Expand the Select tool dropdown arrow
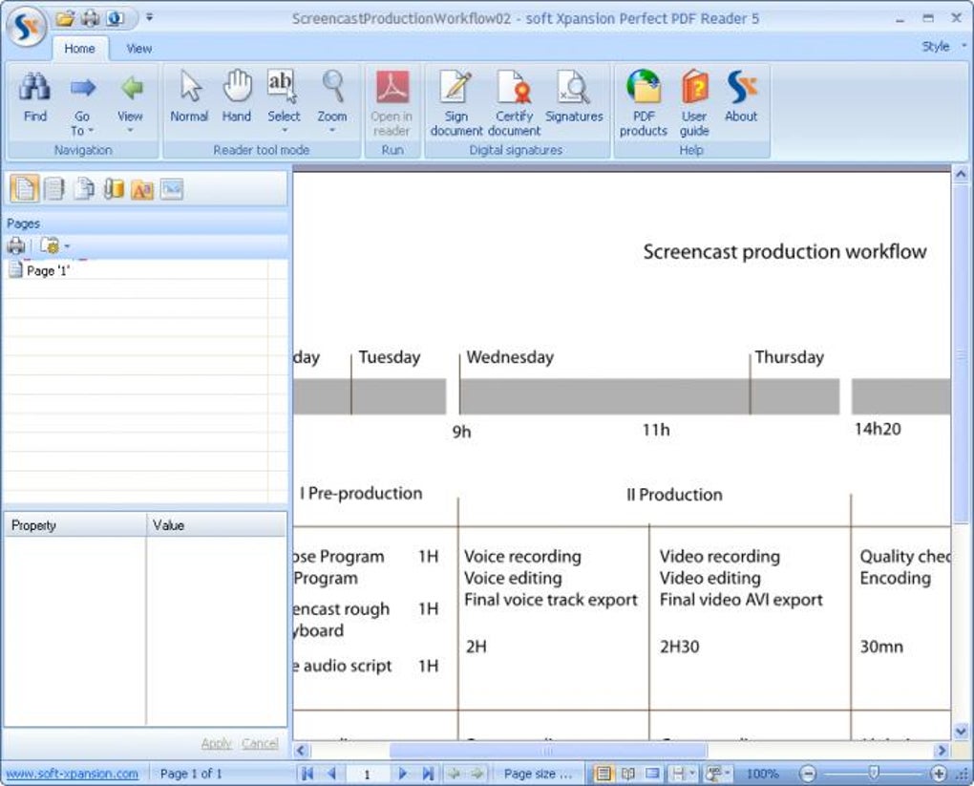The height and width of the screenshot is (786, 974). pos(285,131)
